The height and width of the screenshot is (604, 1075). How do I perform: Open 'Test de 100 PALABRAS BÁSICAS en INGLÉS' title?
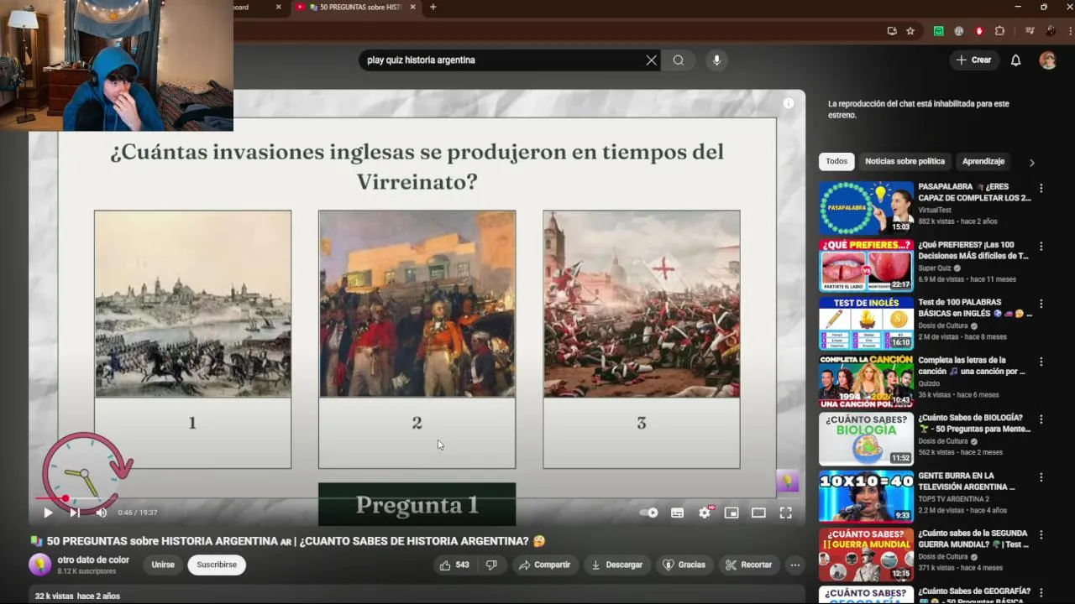tap(975, 308)
